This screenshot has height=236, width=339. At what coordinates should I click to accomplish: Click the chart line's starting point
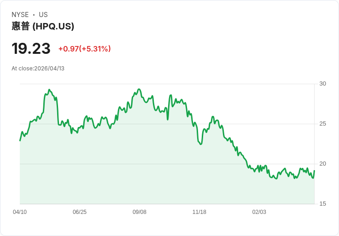click(20, 140)
